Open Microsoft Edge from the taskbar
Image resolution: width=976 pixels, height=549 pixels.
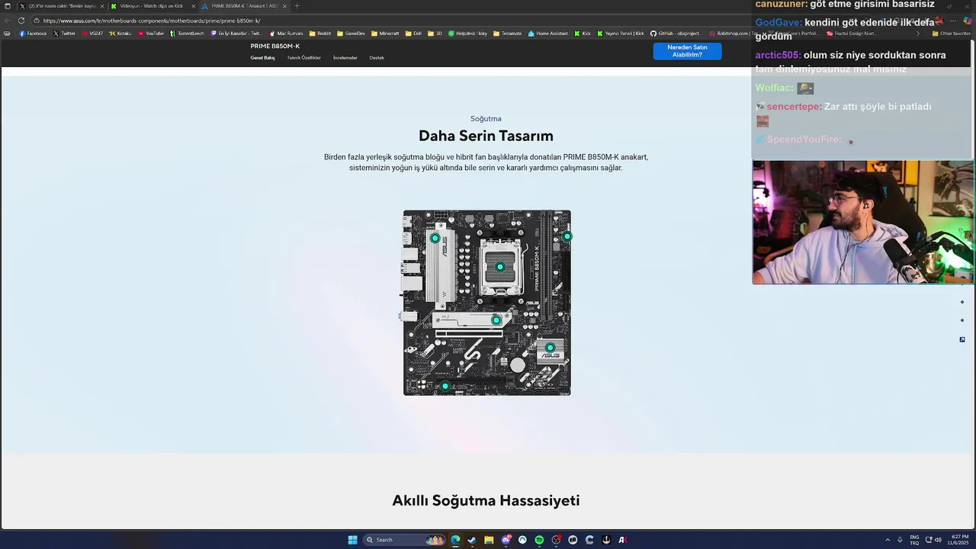coord(455,540)
